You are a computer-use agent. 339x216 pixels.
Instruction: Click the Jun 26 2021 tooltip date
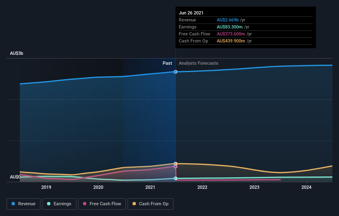(191, 13)
